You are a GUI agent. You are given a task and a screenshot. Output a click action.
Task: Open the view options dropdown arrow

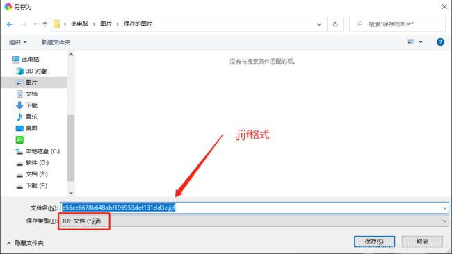[421, 42]
